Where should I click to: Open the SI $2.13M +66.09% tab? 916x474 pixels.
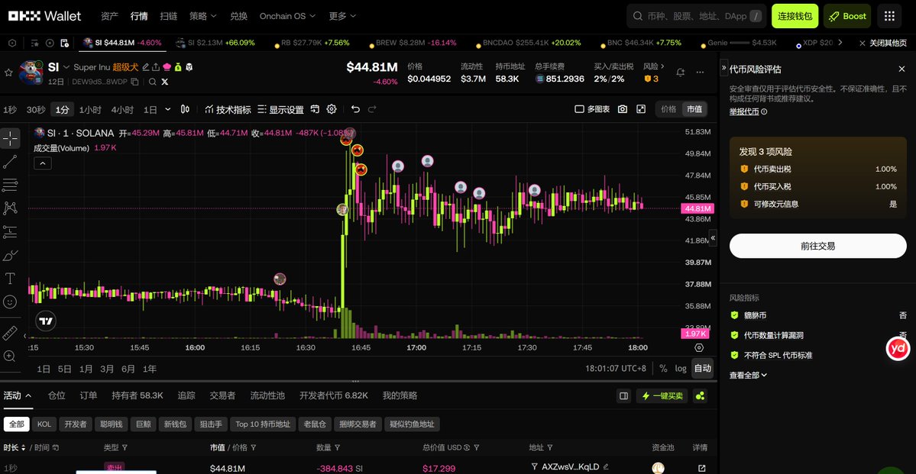click(x=215, y=43)
